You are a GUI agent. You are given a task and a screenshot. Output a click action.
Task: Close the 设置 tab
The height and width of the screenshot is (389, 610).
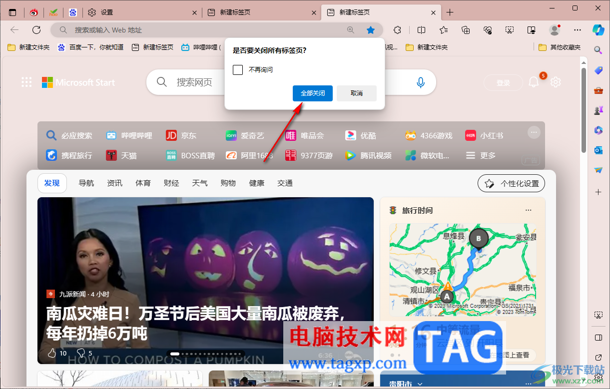(194, 12)
